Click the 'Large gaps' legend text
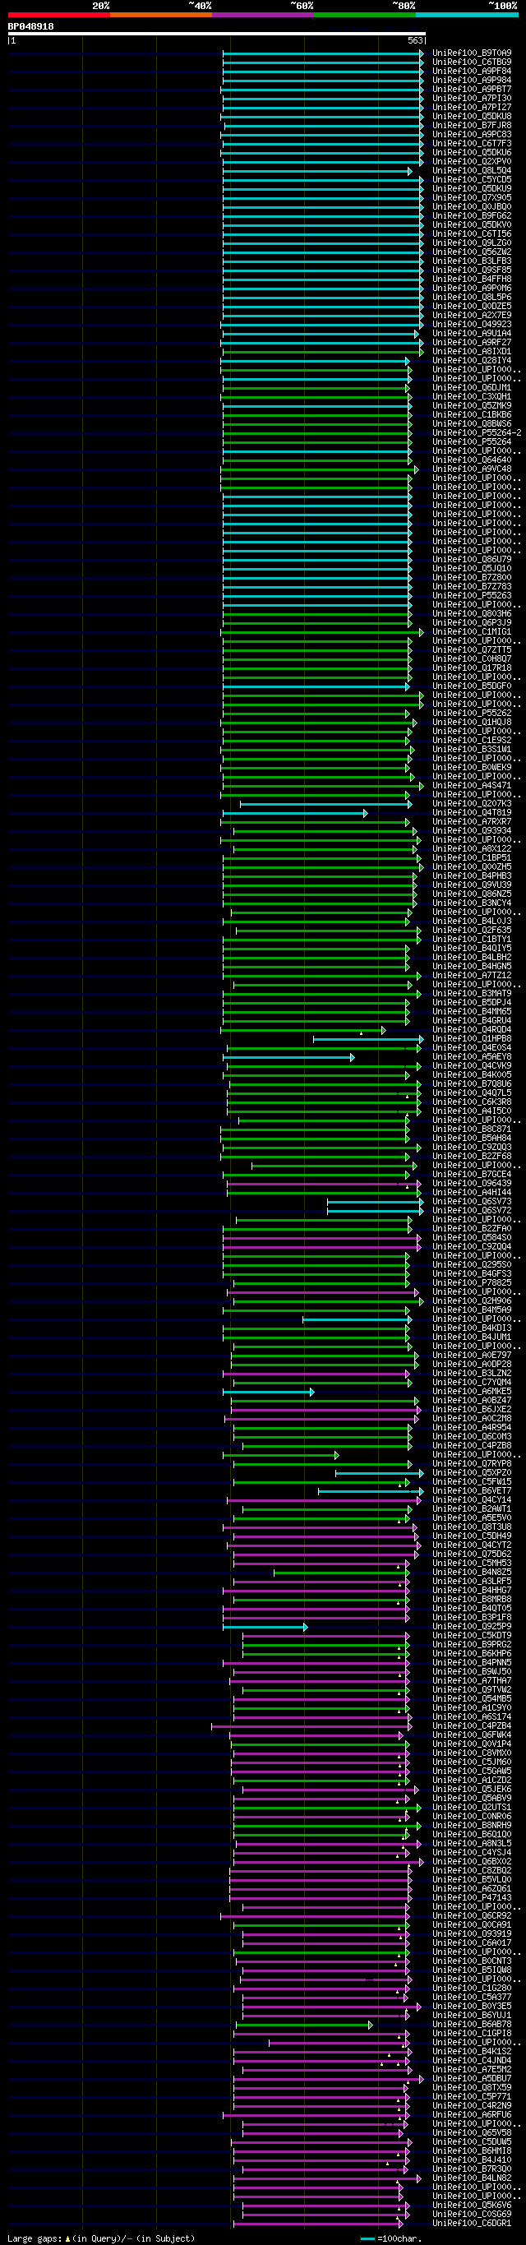 coord(35,2238)
